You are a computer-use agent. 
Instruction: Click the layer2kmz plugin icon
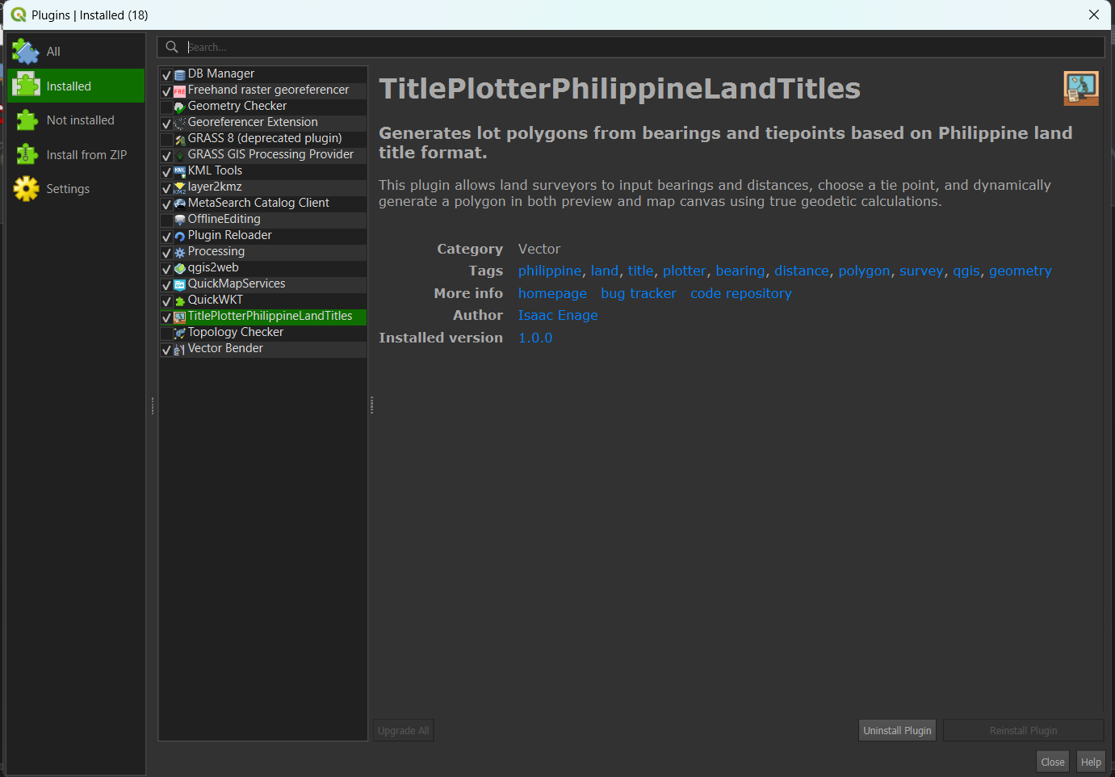click(x=180, y=187)
